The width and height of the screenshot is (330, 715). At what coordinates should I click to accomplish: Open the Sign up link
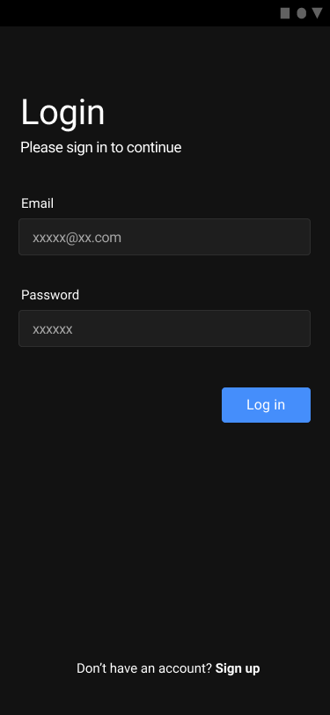tap(238, 669)
